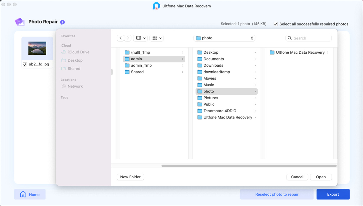Click the admin_Tmp folder icon
The image size is (363, 206).
(127, 65)
